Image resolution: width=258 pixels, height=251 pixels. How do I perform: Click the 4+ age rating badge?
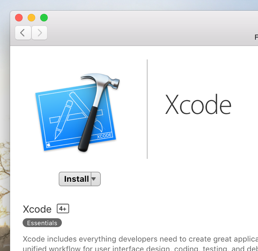[x=63, y=209]
